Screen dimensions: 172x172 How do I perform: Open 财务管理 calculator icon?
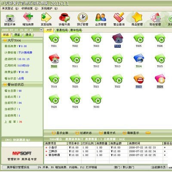click(x=155, y=19)
